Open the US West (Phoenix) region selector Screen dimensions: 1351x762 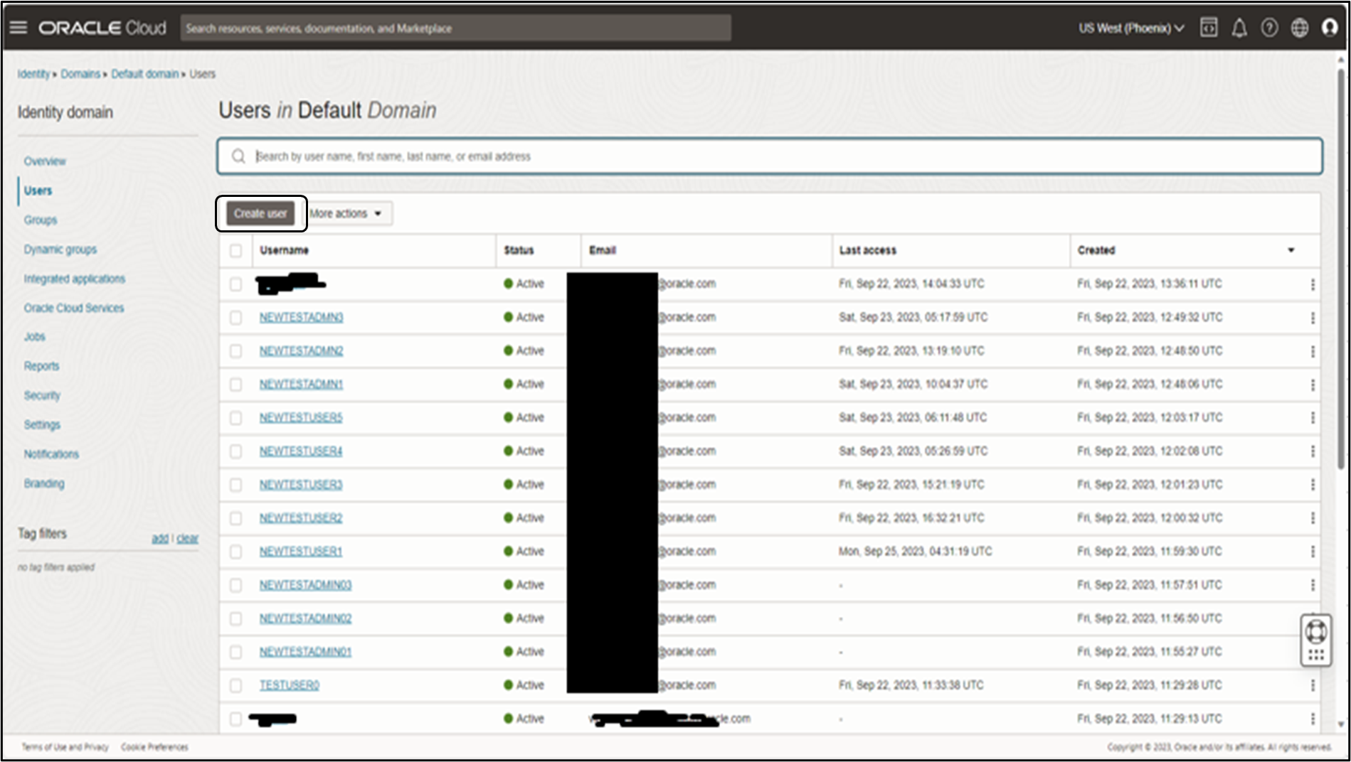click(1131, 28)
